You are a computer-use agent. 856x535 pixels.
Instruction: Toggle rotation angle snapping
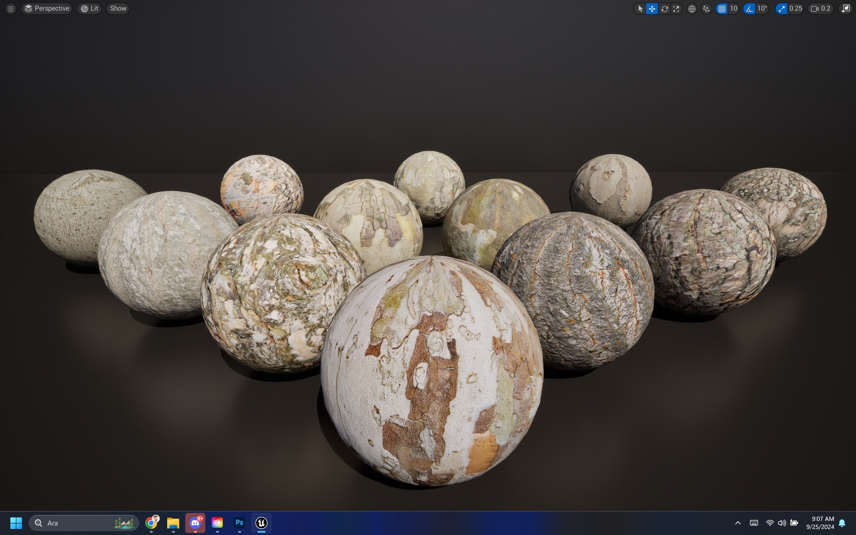click(749, 8)
